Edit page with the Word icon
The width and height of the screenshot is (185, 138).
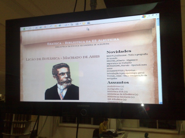point(77,24)
